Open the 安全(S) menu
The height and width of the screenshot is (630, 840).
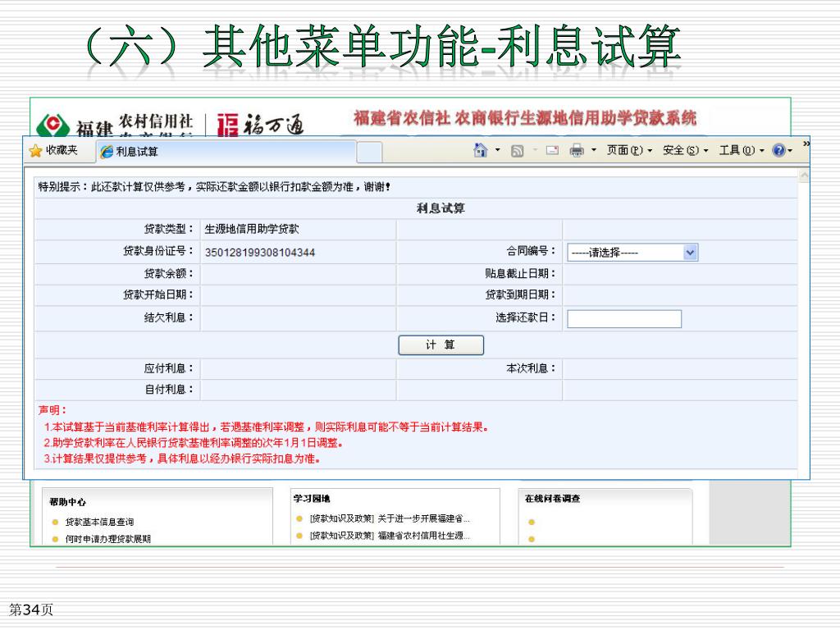coord(686,151)
